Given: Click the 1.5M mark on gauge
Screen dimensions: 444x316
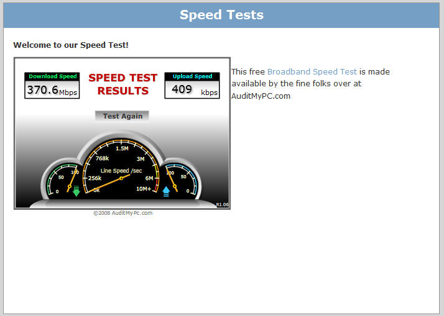Looking at the screenshot, I should tap(122, 148).
